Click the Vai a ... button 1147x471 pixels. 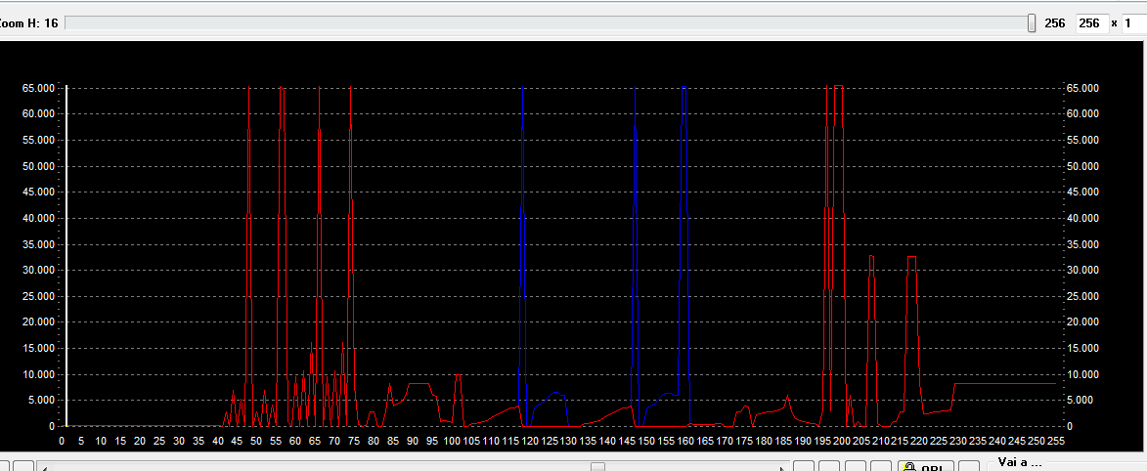1019,464
